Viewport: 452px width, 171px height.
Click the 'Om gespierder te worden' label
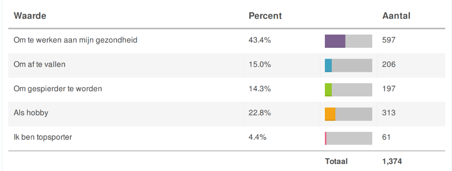point(58,89)
